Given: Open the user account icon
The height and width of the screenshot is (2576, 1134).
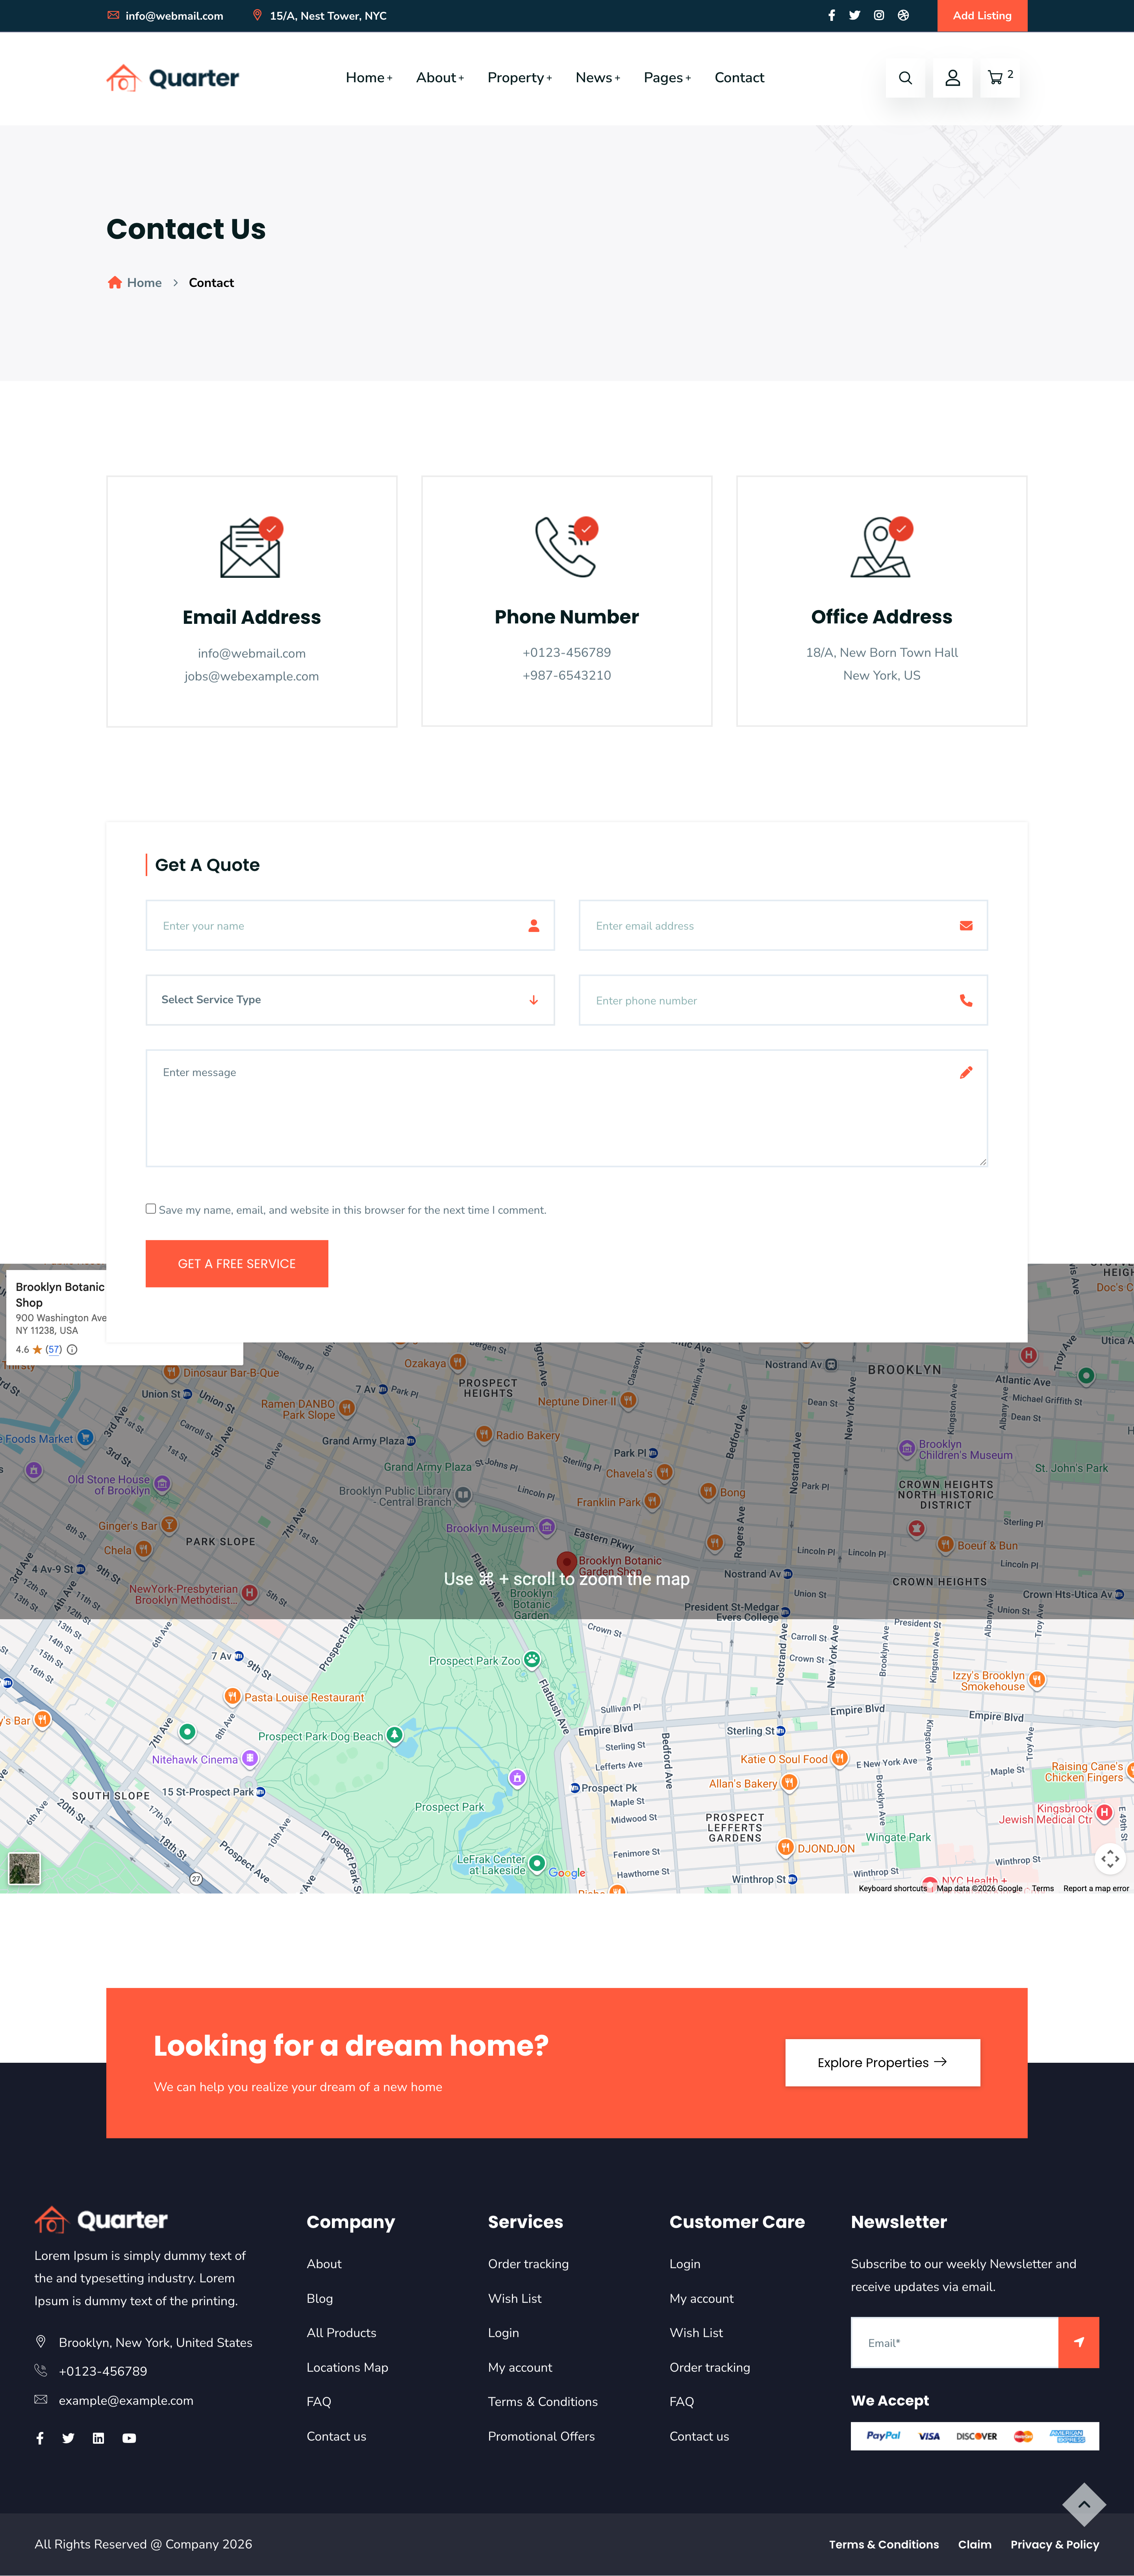Looking at the screenshot, I should click(x=952, y=78).
